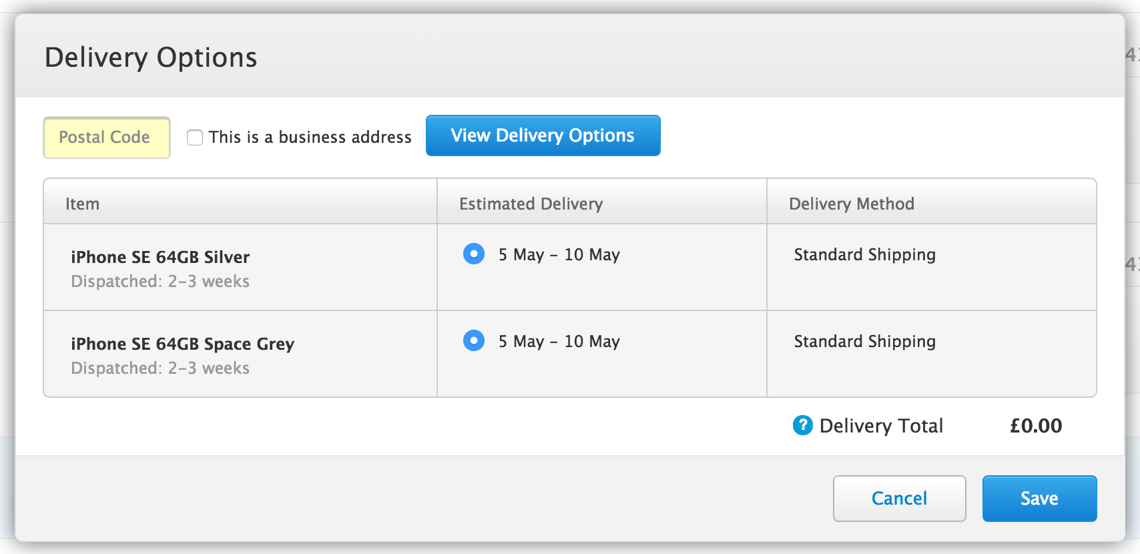Click Standard Shipping for the Silver iPhone

[x=865, y=254]
